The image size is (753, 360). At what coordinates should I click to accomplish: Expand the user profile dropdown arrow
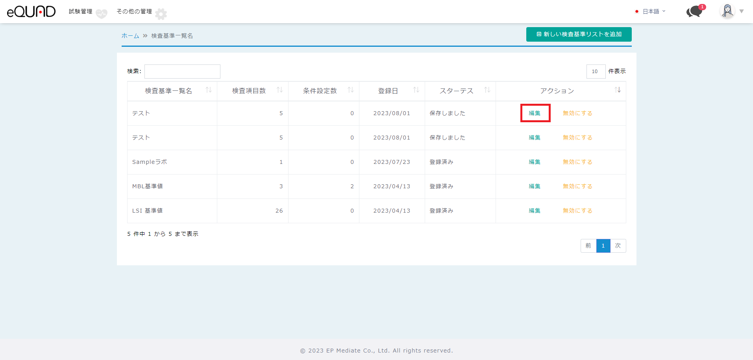[742, 11]
